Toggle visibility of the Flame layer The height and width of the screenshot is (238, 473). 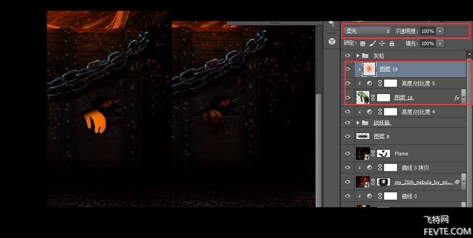pos(347,153)
